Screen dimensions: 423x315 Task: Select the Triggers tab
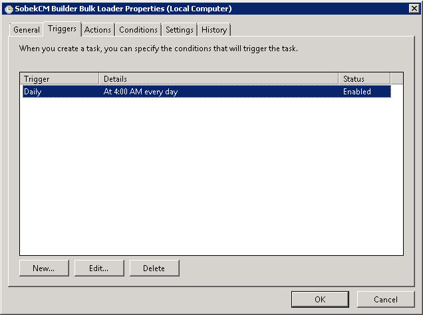(62, 29)
